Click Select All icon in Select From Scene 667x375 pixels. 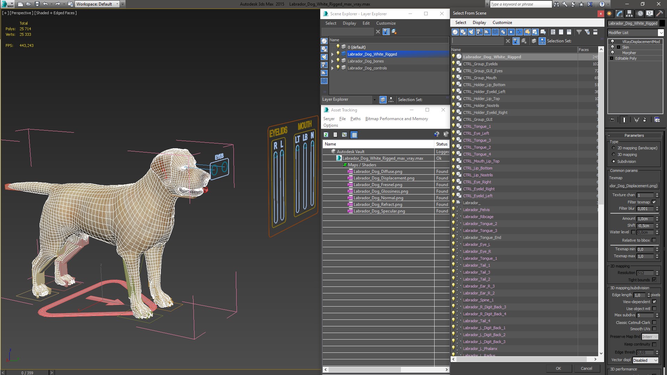click(553, 32)
